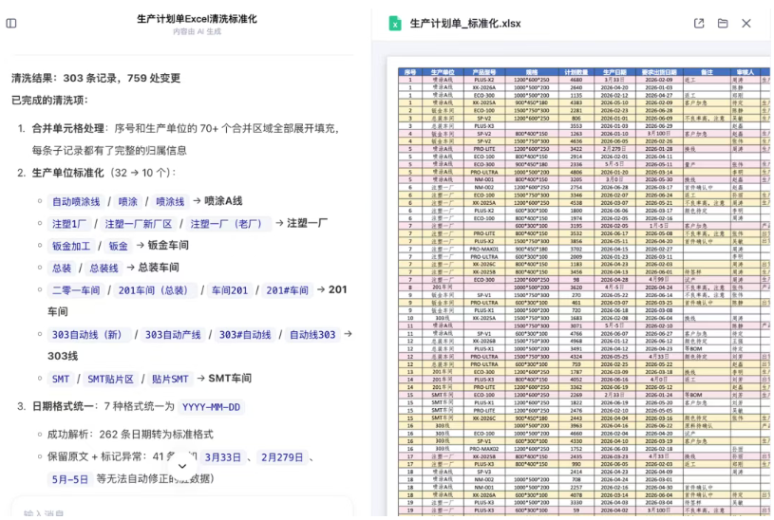The image size is (774, 520).
Task: Click the 序号 column header
Action: 409,72
